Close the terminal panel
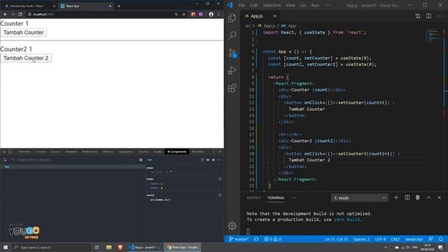 pyautogui.click(x=440, y=197)
